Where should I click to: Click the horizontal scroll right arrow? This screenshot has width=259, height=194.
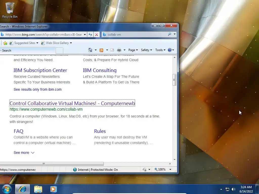tap(170, 164)
